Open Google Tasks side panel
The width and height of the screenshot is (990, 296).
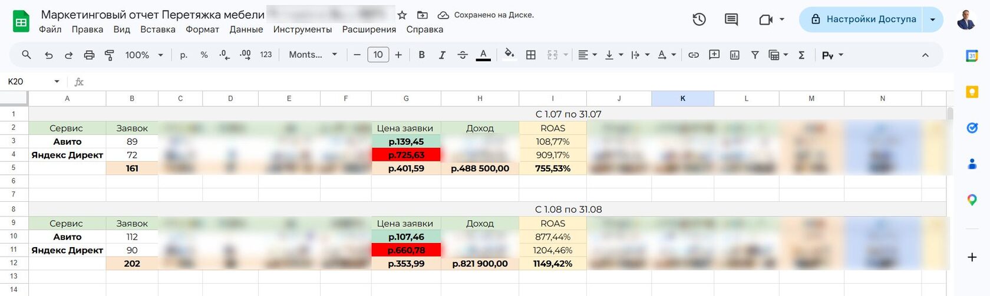[972, 128]
